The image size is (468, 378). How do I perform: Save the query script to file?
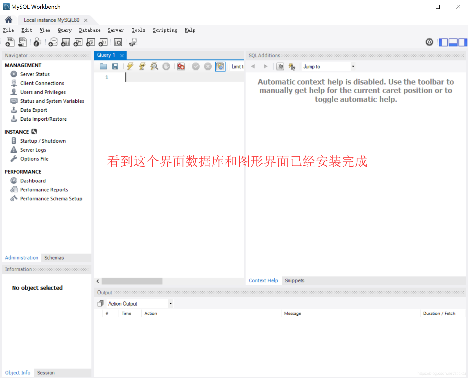coord(115,66)
